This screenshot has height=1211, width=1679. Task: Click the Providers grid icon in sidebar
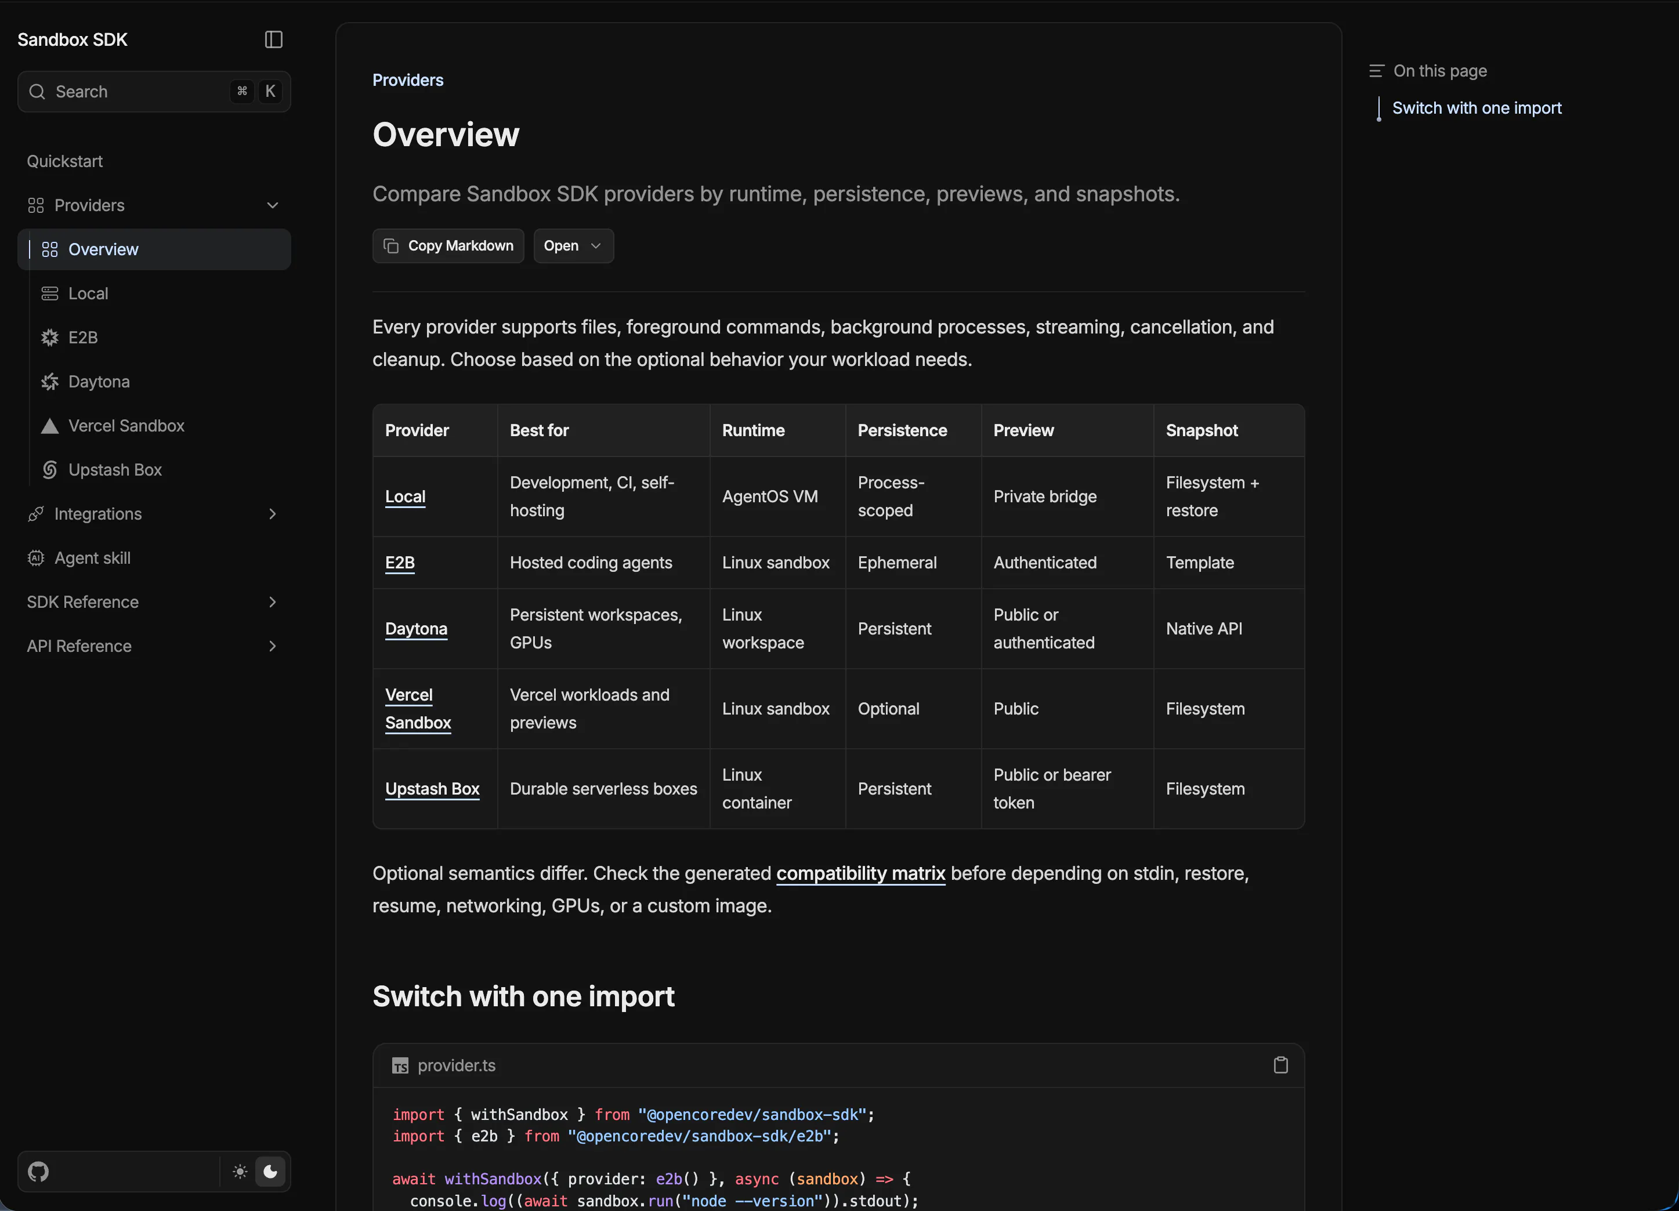35,205
